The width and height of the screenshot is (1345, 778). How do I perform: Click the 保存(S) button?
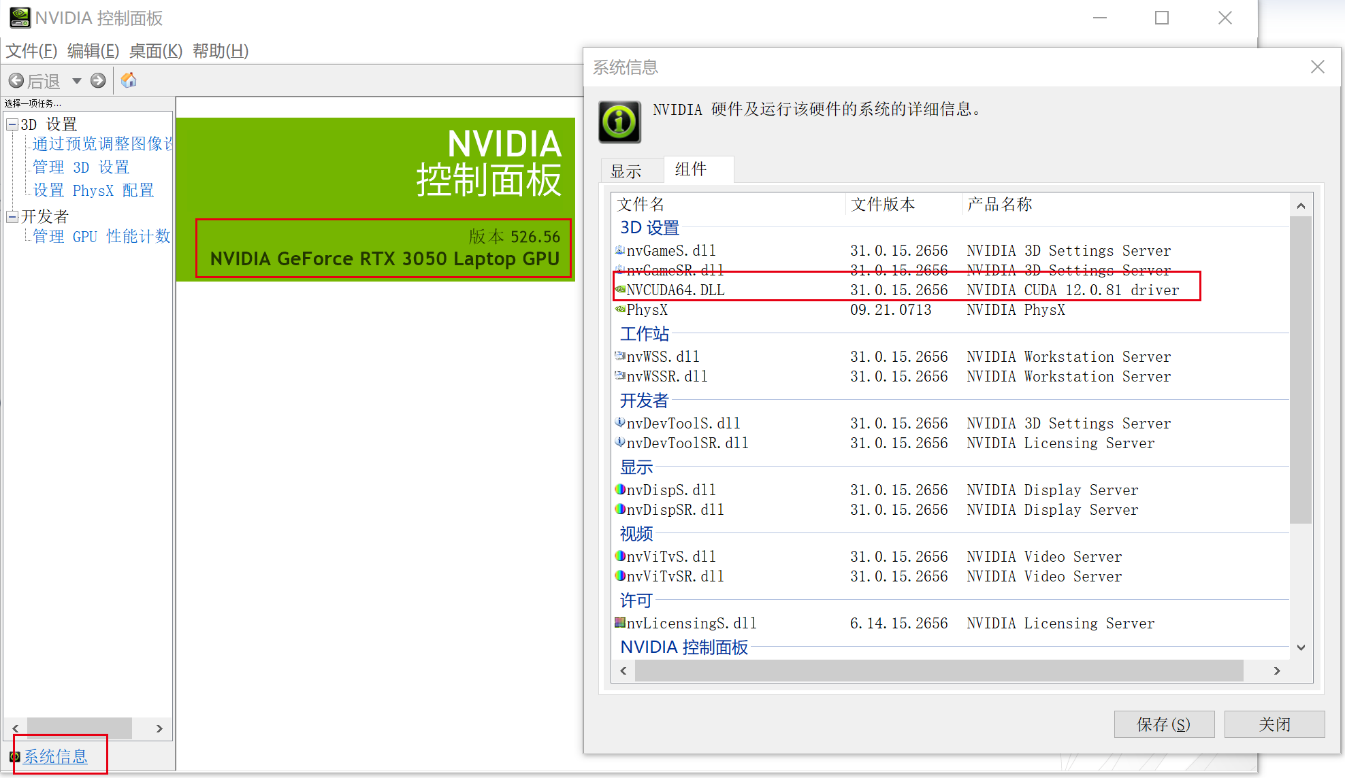(1164, 724)
